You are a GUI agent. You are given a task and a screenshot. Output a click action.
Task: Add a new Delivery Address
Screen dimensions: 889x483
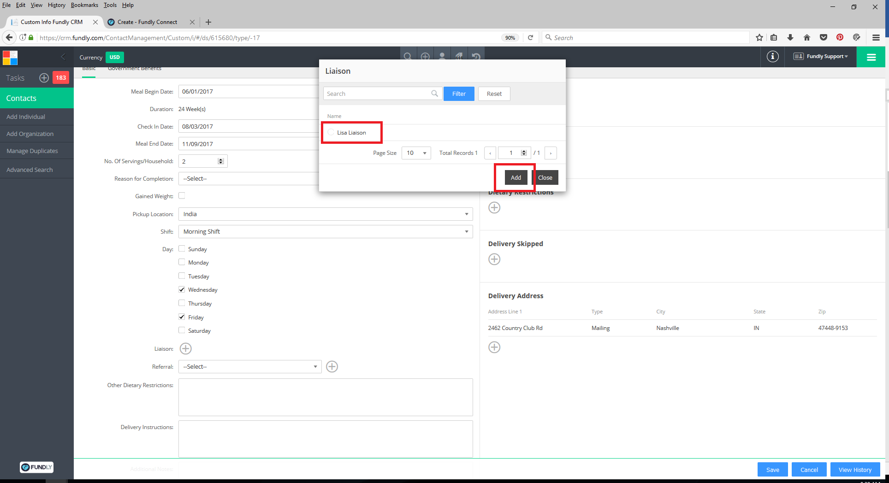tap(494, 347)
